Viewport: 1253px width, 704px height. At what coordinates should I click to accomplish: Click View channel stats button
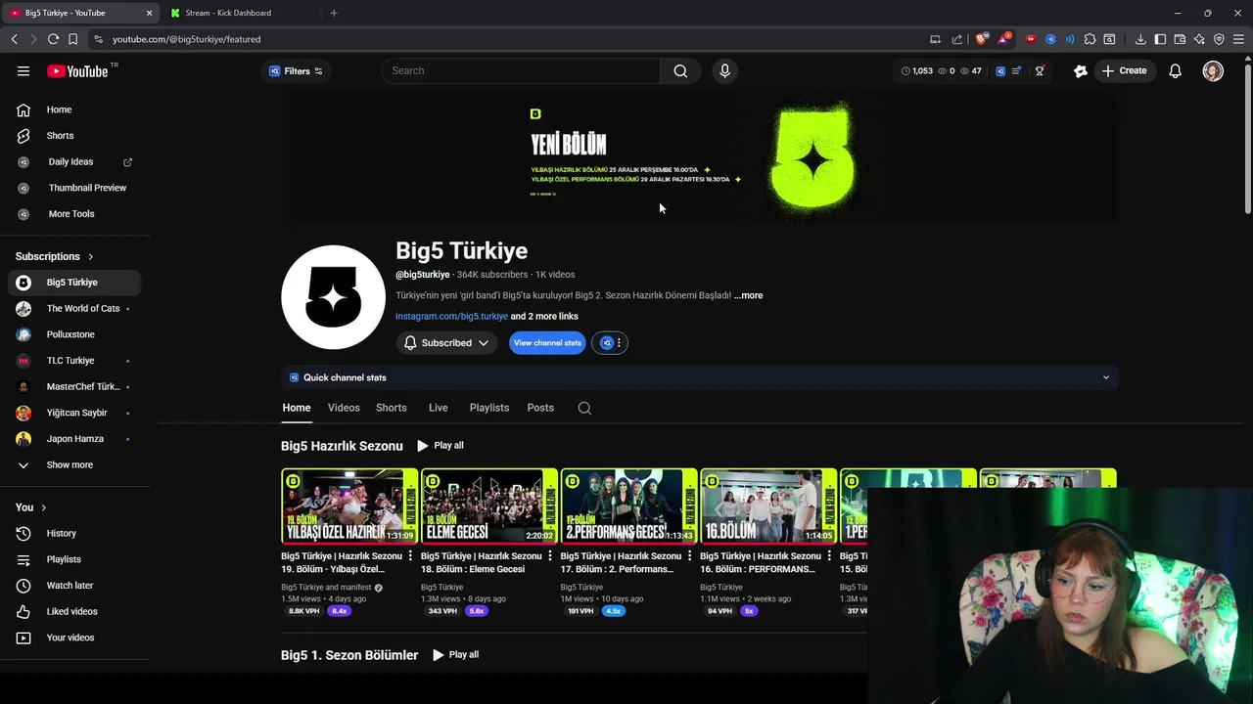tap(547, 343)
